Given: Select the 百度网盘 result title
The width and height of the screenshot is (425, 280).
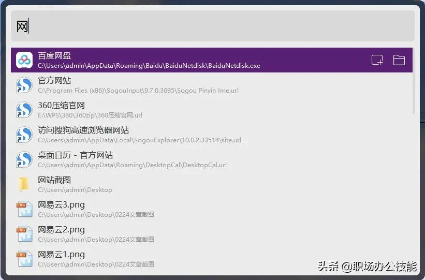Looking at the screenshot, I should click(x=54, y=56).
